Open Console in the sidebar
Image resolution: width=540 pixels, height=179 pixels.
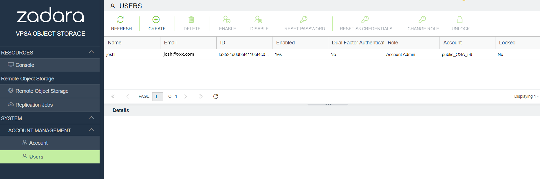pos(50,65)
